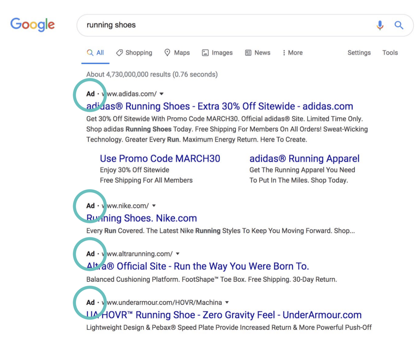Open the dropdown next to underarmour.com HOVR link

[227, 302]
